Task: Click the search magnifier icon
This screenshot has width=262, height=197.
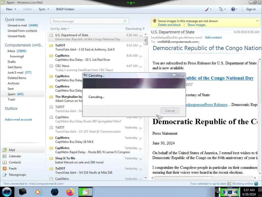Action: coord(125,21)
